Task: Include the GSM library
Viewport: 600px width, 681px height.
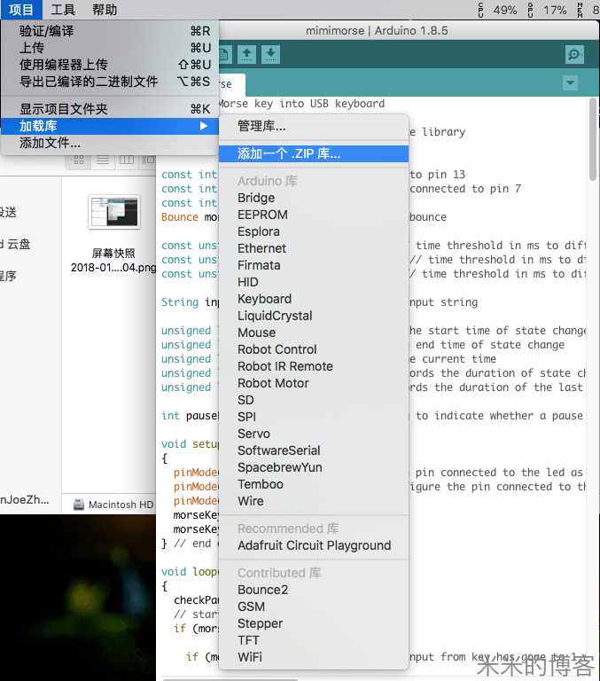Action: [x=314, y=607]
